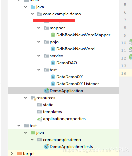Click the DemoDAO class icon

[x=53, y=63]
